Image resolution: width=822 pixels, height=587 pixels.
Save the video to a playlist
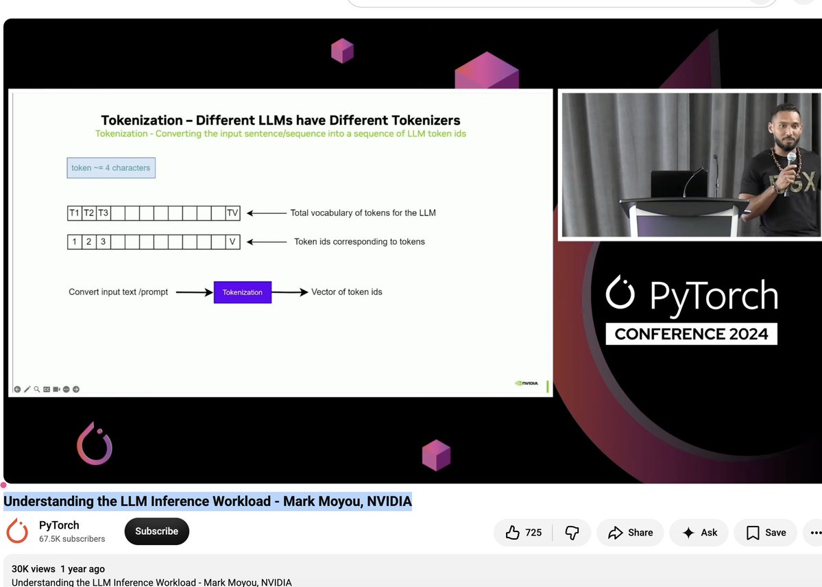[x=765, y=532]
